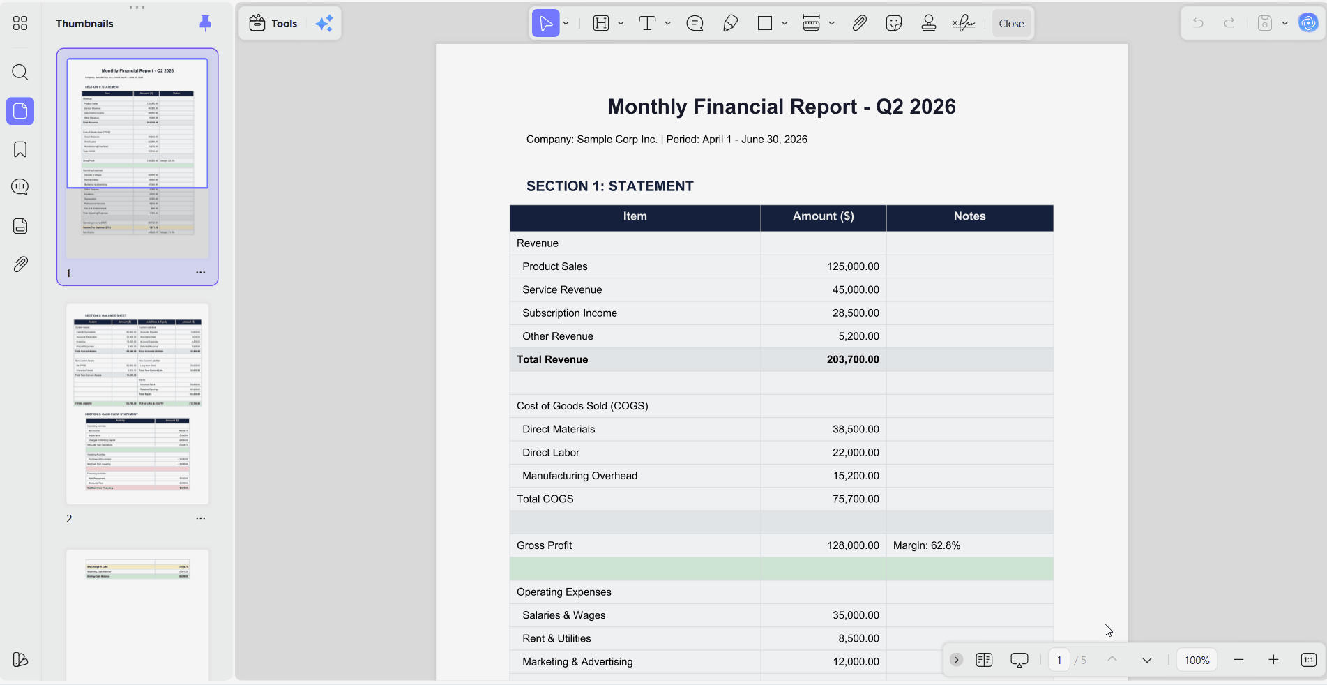The height and width of the screenshot is (685, 1327).
Task: Open the sticker tool icon
Action: (x=894, y=24)
